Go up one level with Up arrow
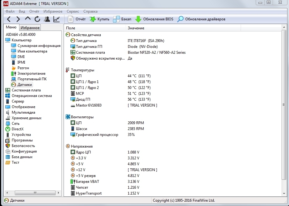The image size is (289, 206). [28, 19]
